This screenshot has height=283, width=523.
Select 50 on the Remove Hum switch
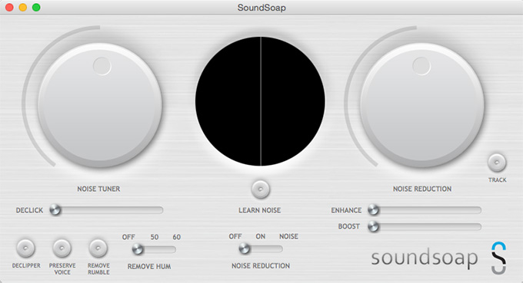154,237
